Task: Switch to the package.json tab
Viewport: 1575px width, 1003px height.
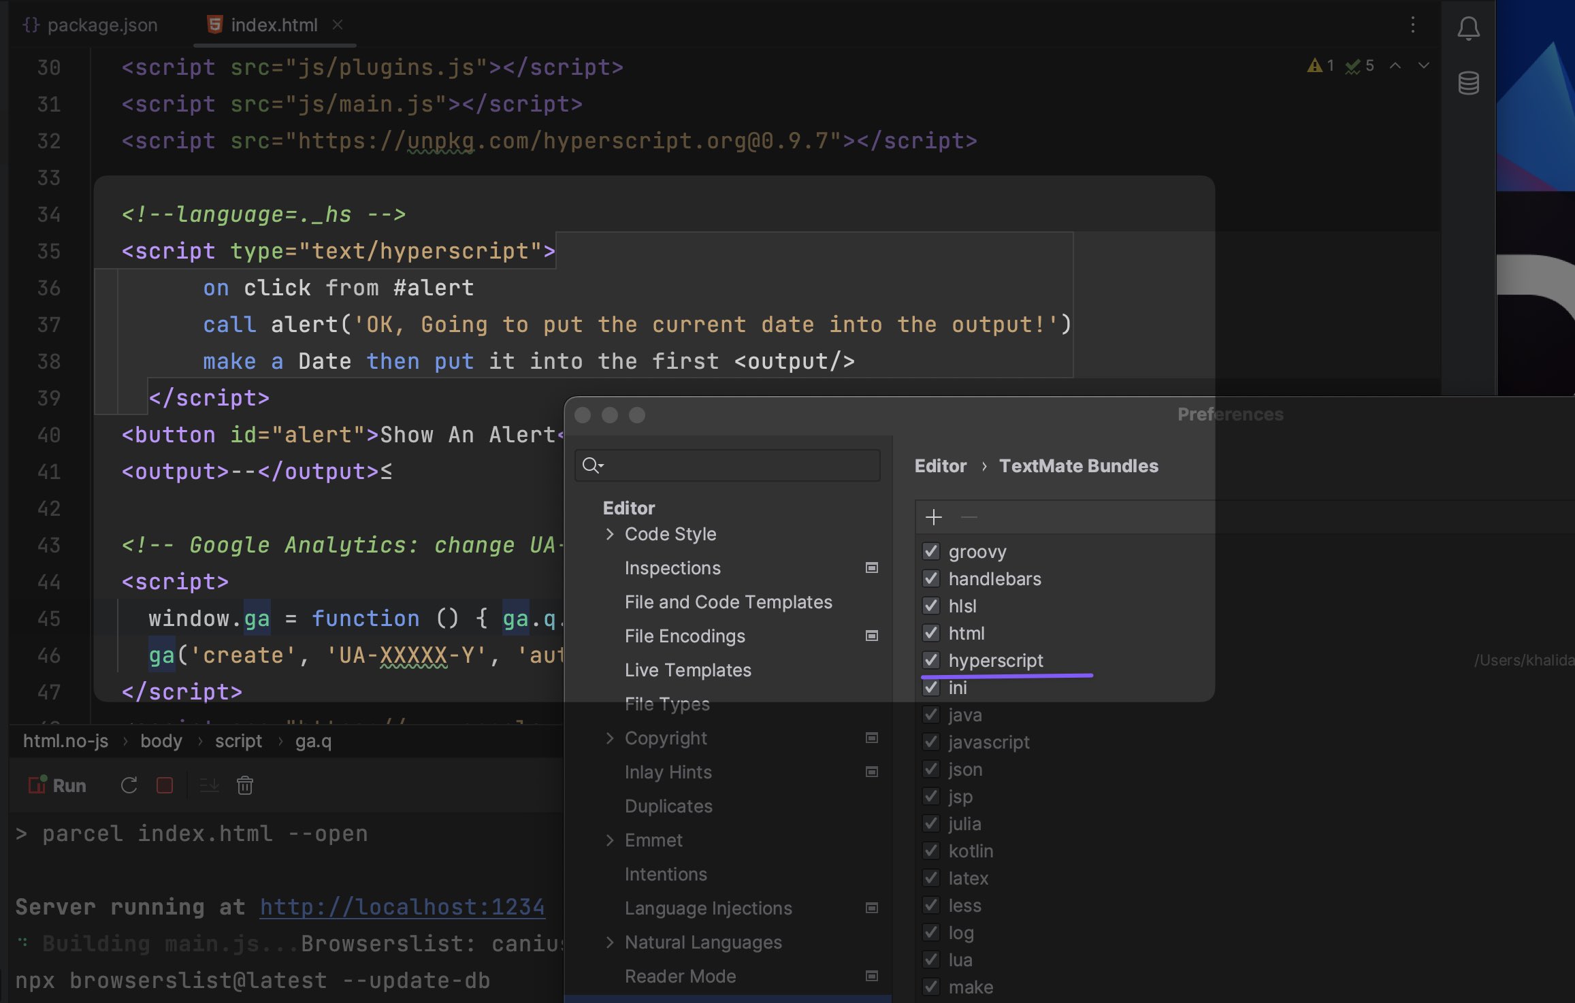Action: [91, 25]
